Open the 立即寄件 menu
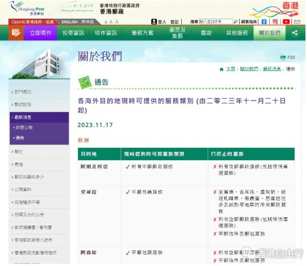 tap(40, 33)
